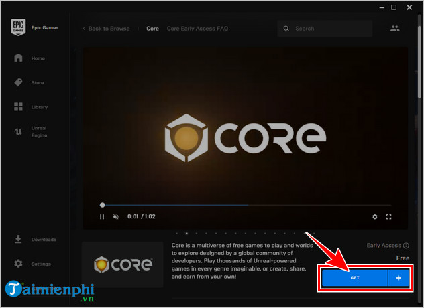This screenshot has height=308, width=424.
Task: Select the Downloads menu label
Action: point(44,240)
